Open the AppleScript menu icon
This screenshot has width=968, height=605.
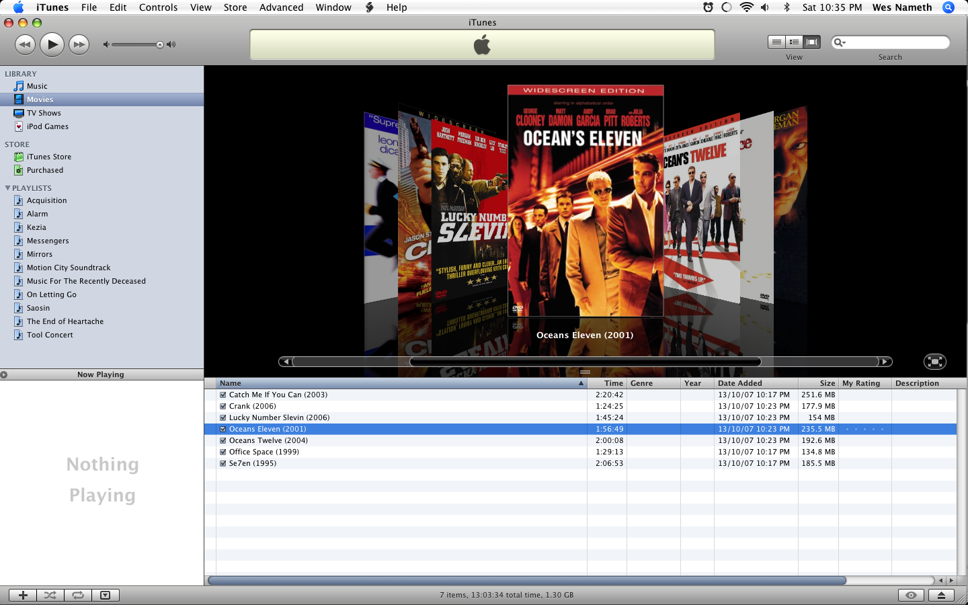coord(369,7)
